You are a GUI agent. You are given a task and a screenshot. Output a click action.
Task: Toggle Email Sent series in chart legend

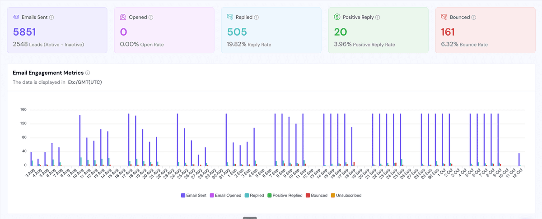(193, 196)
